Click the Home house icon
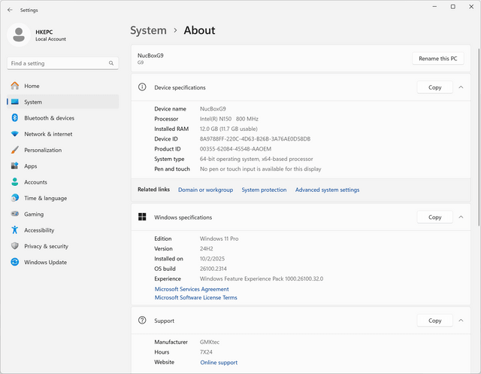The width and height of the screenshot is (481, 374). [15, 86]
